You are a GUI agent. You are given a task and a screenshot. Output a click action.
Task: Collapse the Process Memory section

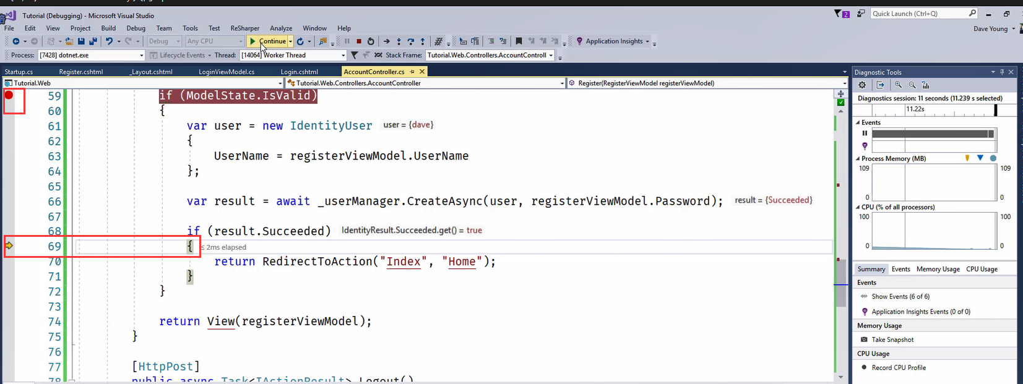pyautogui.click(x=858, y=158)
